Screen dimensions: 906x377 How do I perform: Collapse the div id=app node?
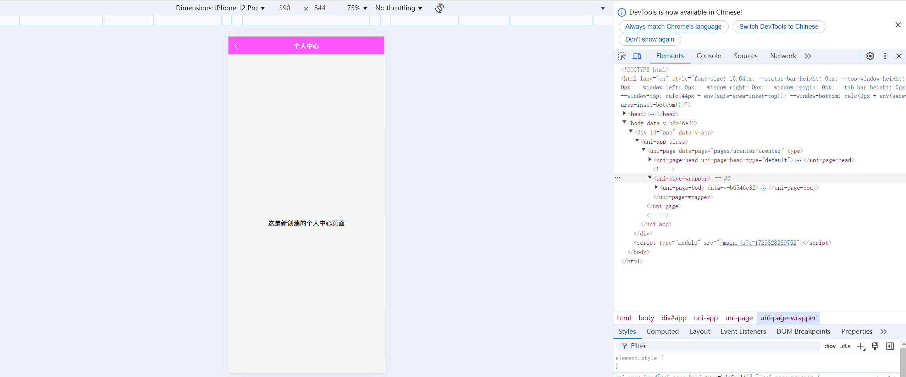(x=631, y=132)
